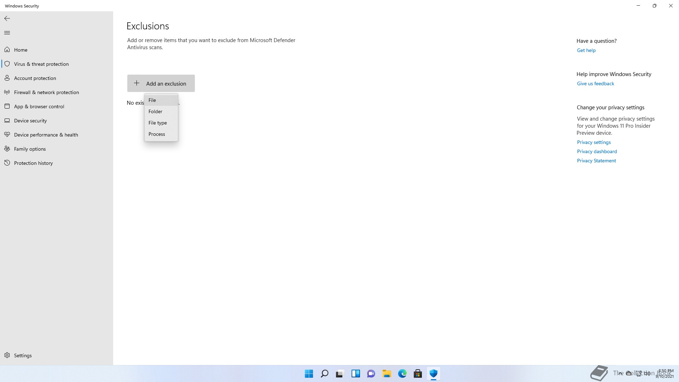Open the Privacy Statement link
Viewport: 679px width, 382px height.
[x=596, y=161]
